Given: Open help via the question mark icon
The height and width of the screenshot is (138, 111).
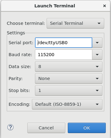Looking at the screenshot, I should [x=10, y=127].
